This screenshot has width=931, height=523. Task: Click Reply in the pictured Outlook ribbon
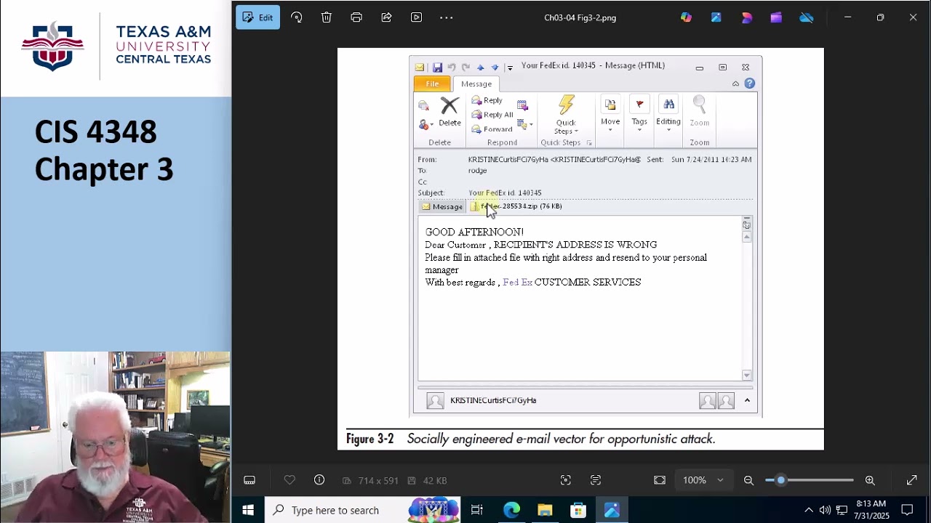click(x=487, y=100)
